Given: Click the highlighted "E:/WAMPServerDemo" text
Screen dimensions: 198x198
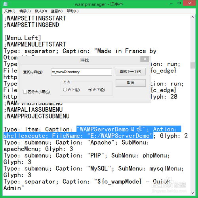Looking at the screenshot, I should 120,136.
